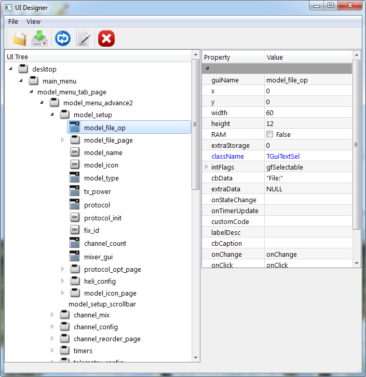The width and height of the screenshot is (366, 377).
Task: Click the OK icon beside fix_id
Action: [x=75, y=230]
